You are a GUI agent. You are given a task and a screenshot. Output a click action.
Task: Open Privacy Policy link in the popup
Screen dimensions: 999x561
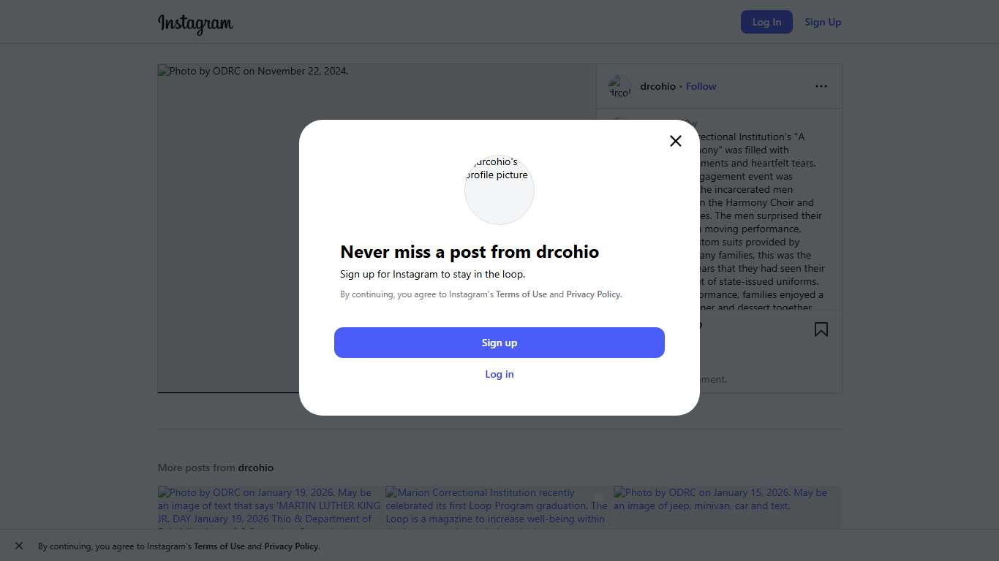click(593, 294)
